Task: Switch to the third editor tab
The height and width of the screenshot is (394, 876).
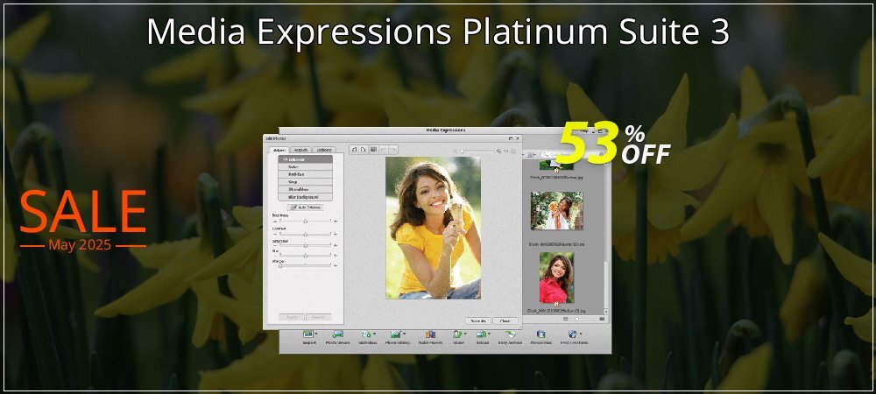Action: pos(324,150)
